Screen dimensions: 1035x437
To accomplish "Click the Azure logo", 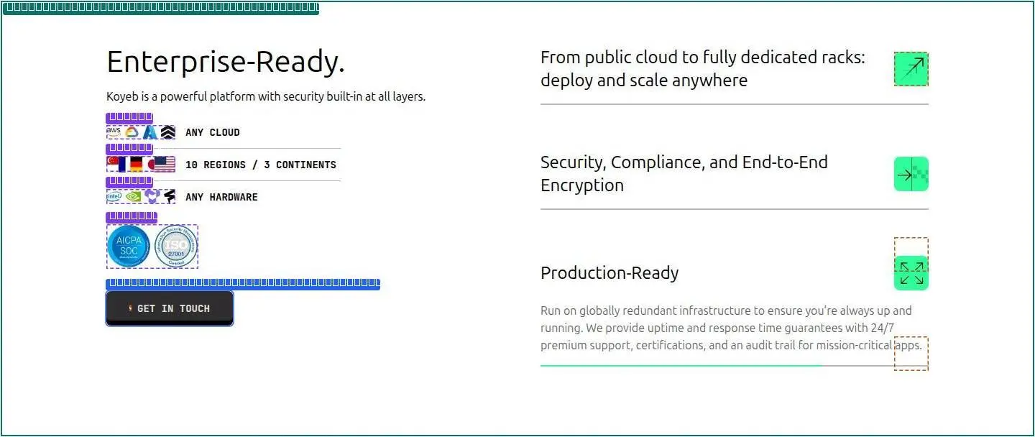I will tap(149, 132).
